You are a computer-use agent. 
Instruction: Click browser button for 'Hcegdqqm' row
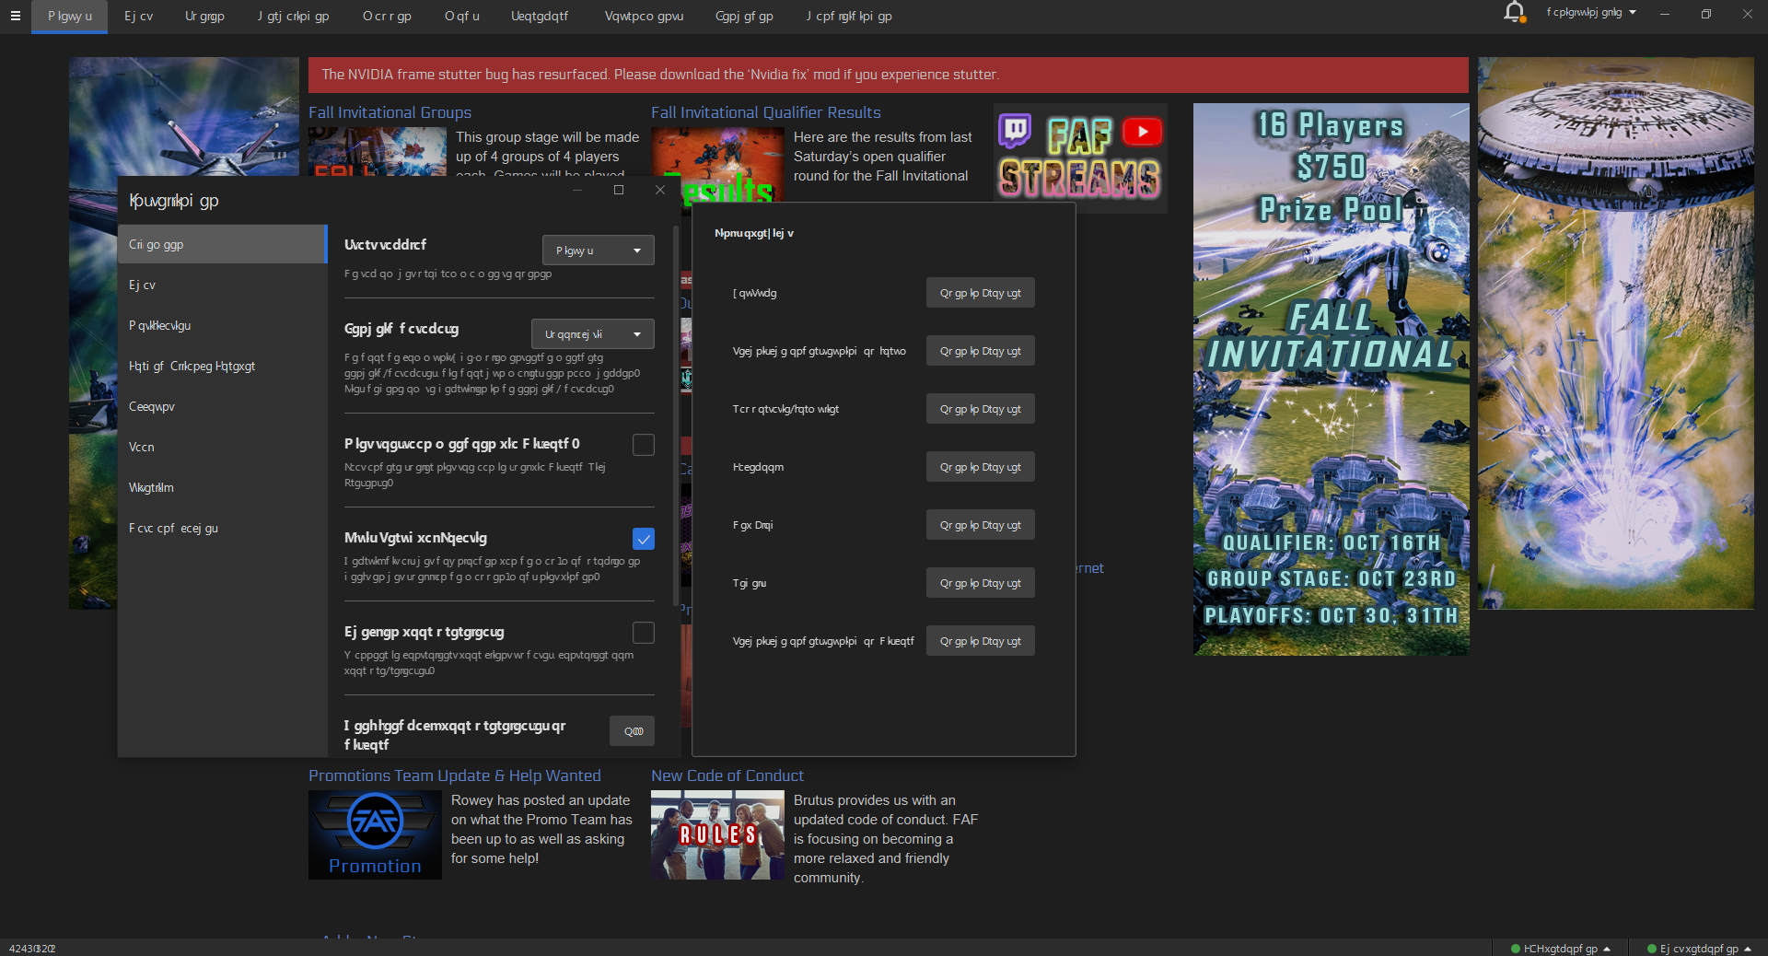click(x=980, y=467)
